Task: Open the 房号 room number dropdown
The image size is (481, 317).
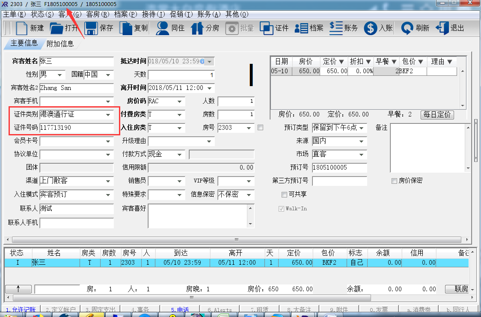Action: pyautogui.click(x=249, y=128)
